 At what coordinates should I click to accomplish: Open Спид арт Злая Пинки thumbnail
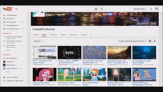(x=45, y=75)
